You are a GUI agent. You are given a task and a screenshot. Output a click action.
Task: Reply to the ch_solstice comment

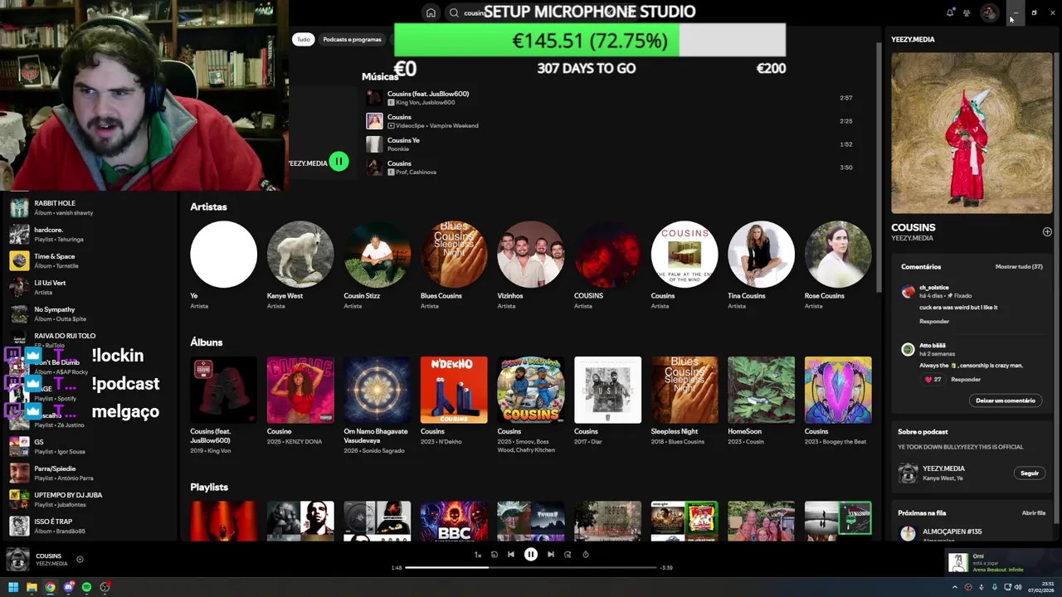pos(934,321)
